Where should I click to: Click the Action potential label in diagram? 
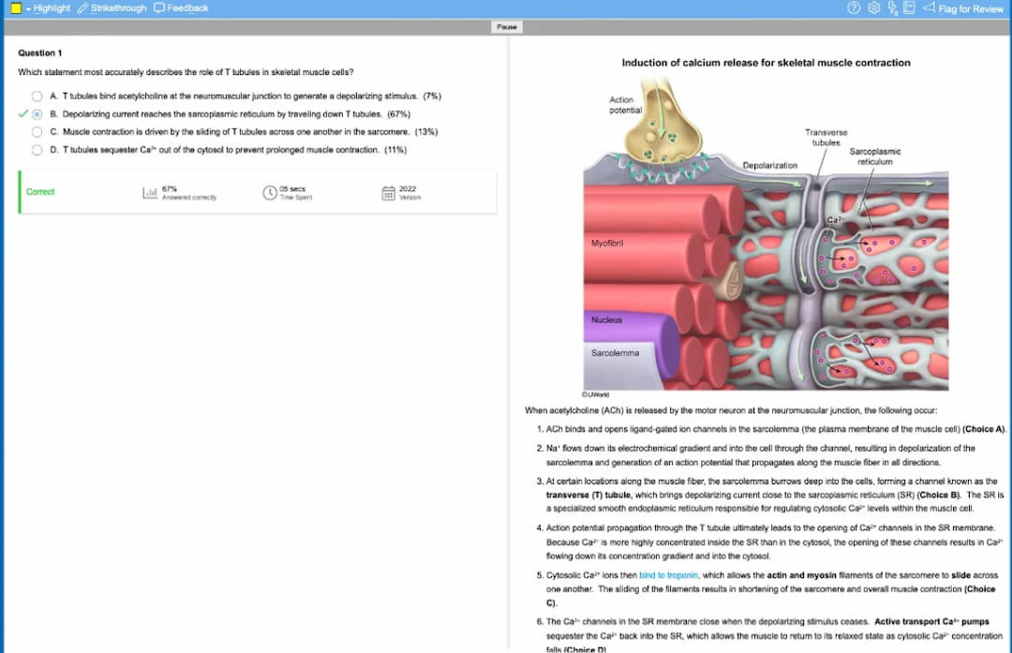625,105
